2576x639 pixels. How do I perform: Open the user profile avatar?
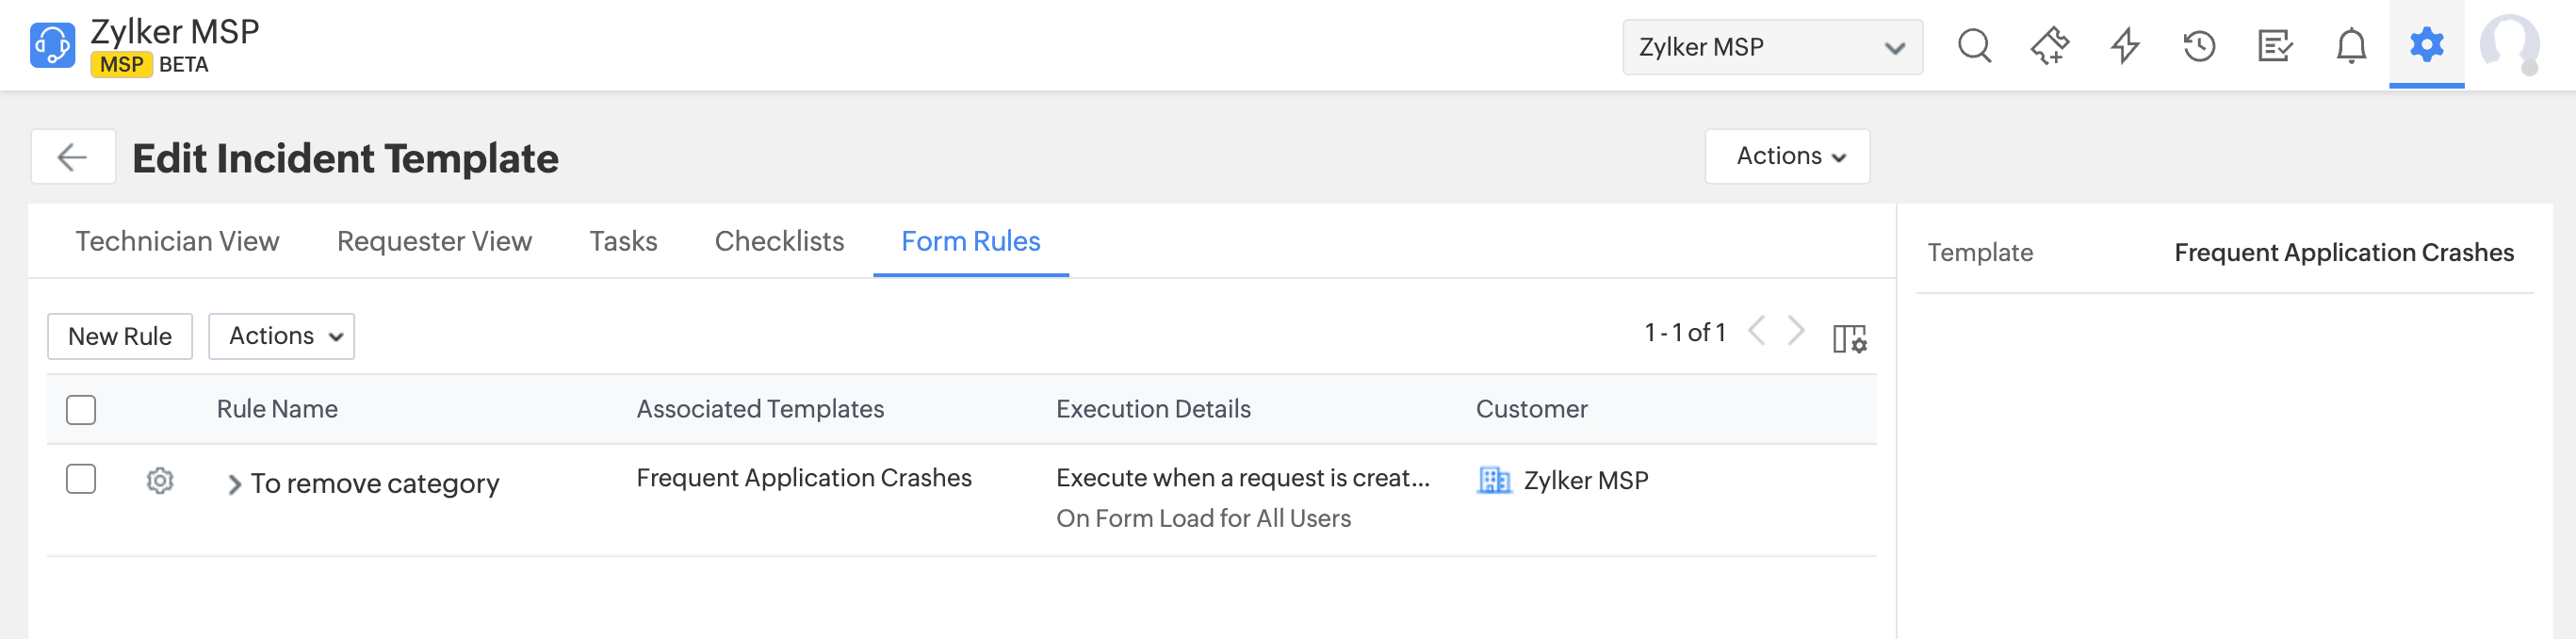(2509, 45)
